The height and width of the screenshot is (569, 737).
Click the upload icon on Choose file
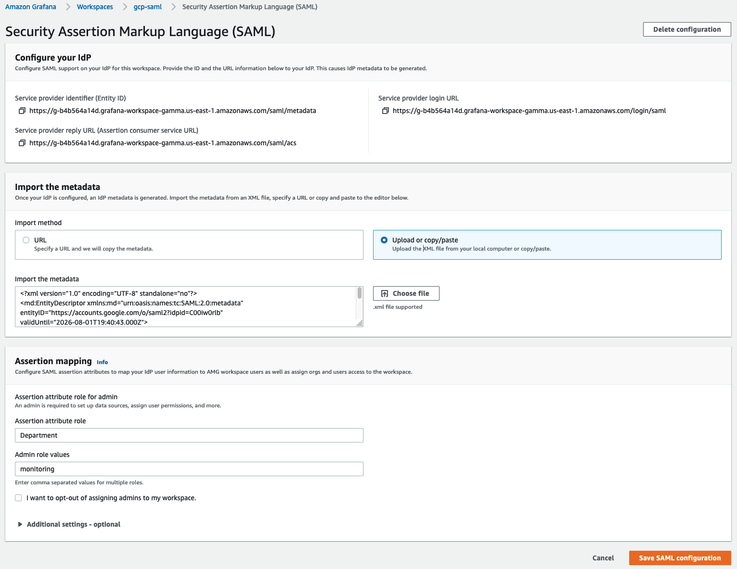pos(385,293)
